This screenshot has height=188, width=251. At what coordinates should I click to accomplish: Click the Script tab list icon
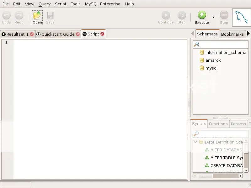click(84, 34)
